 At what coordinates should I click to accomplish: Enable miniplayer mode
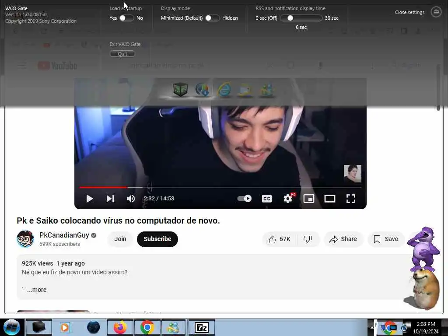[x=308, y=199]
